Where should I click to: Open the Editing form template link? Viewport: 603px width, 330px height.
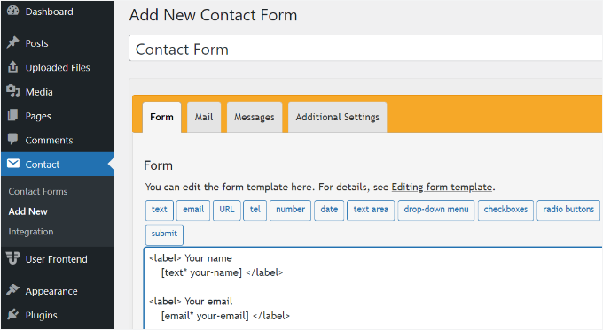click(442, 187)
